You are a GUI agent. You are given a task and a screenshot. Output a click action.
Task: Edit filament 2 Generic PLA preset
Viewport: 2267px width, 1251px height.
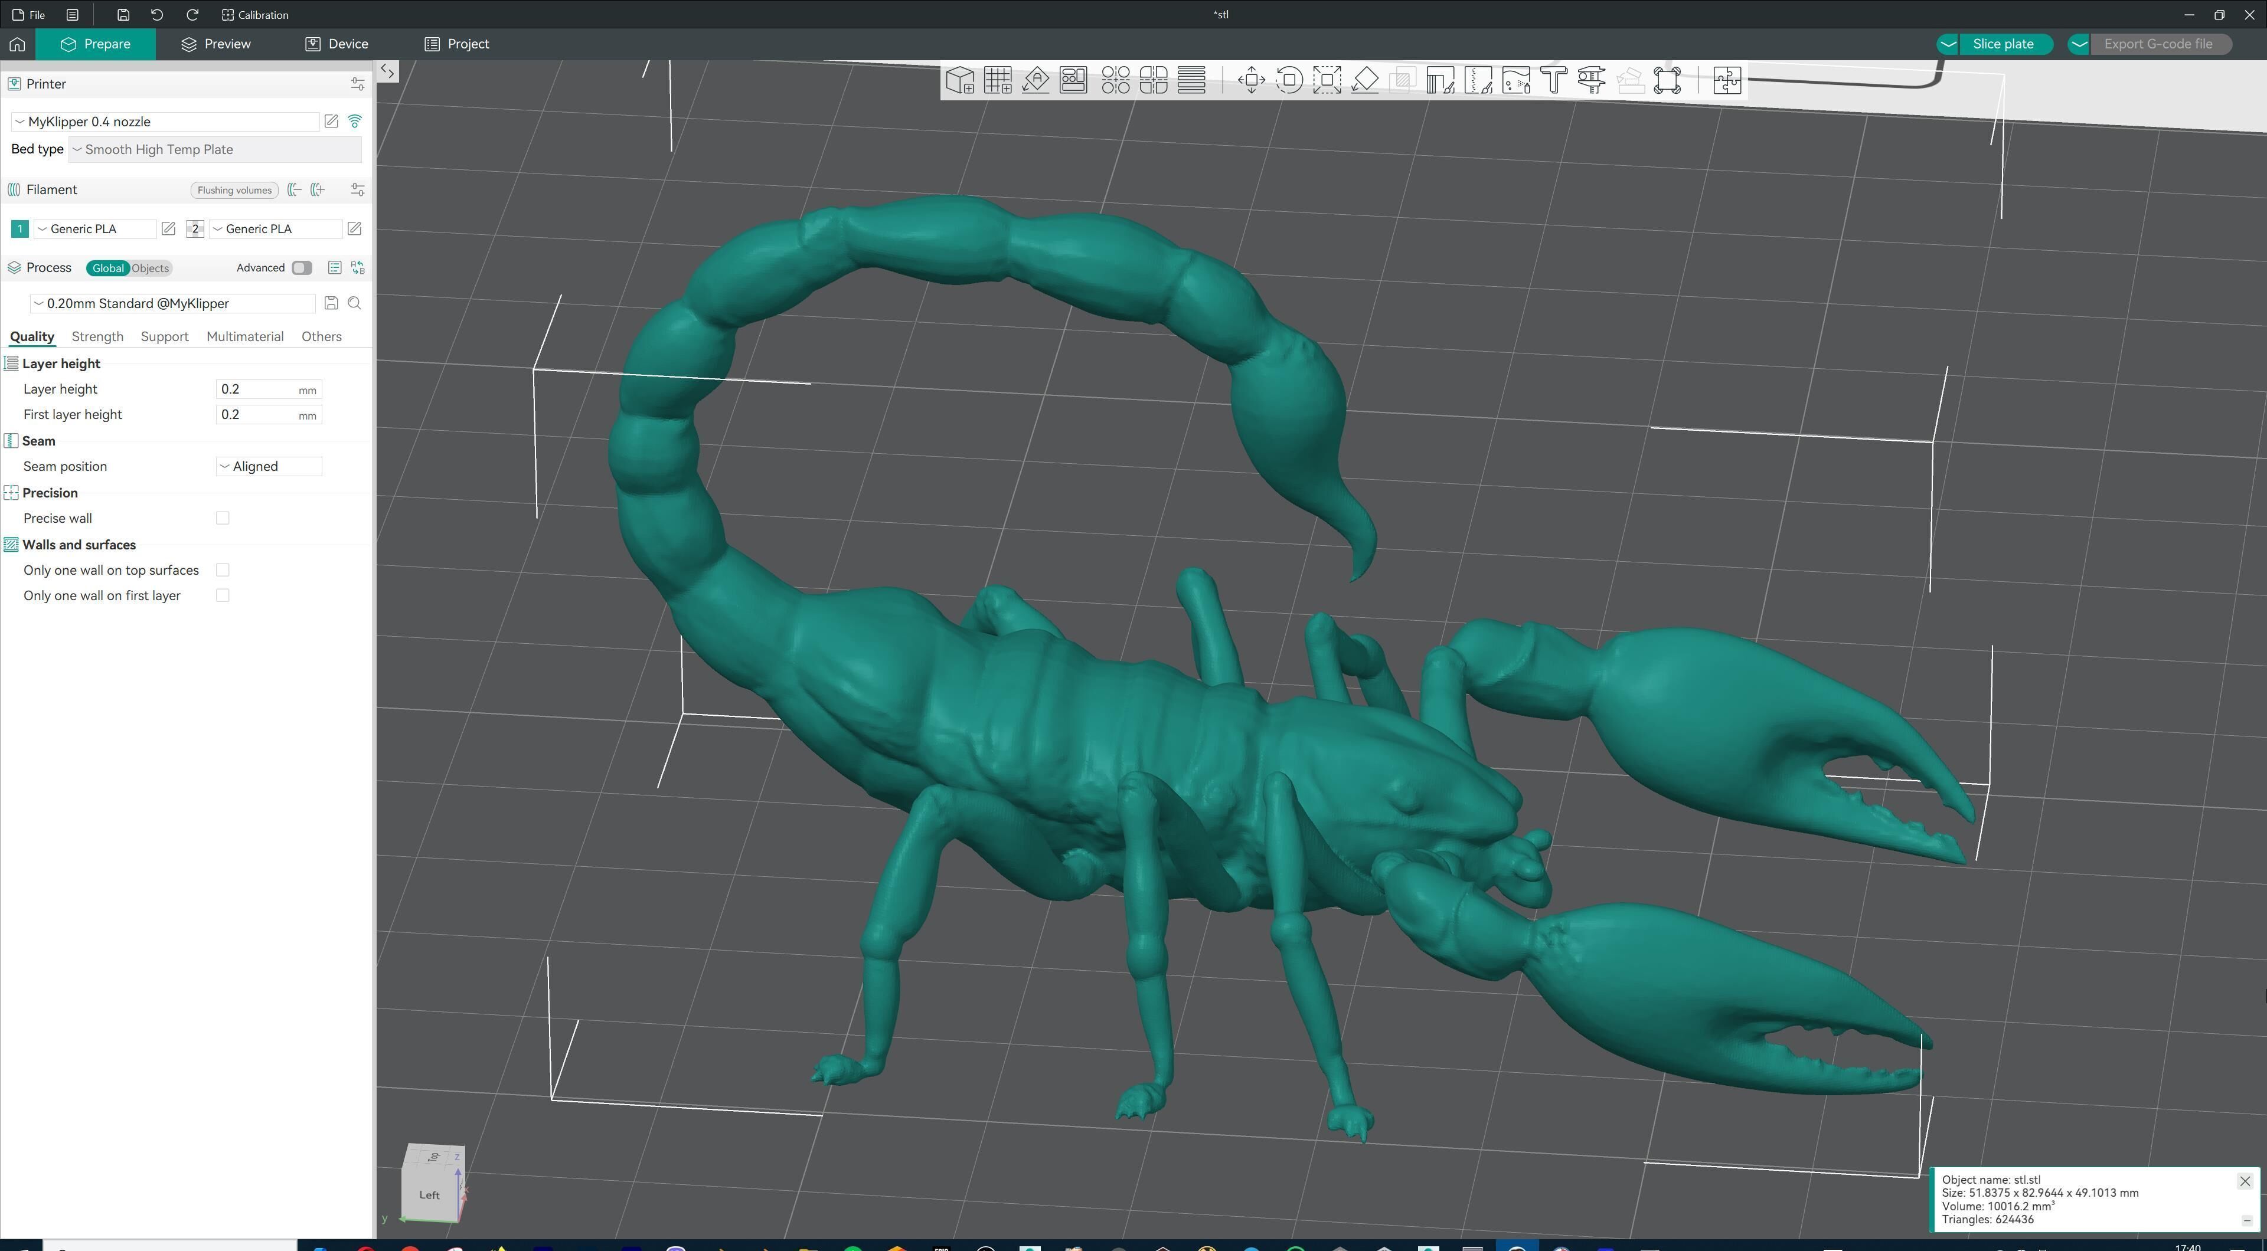coord(354,229)
